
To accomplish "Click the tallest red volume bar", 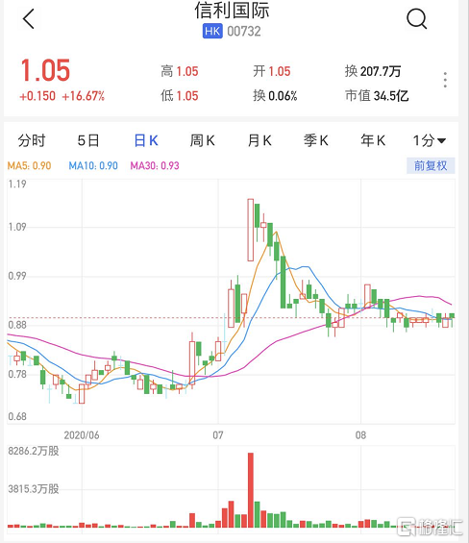I will [251, 490].
